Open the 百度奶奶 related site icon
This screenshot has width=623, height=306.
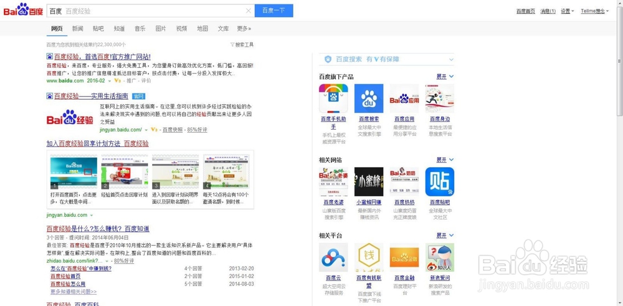(x=404, y=181)
